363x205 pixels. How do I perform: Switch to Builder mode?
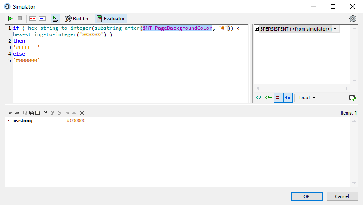coord(77,19)
